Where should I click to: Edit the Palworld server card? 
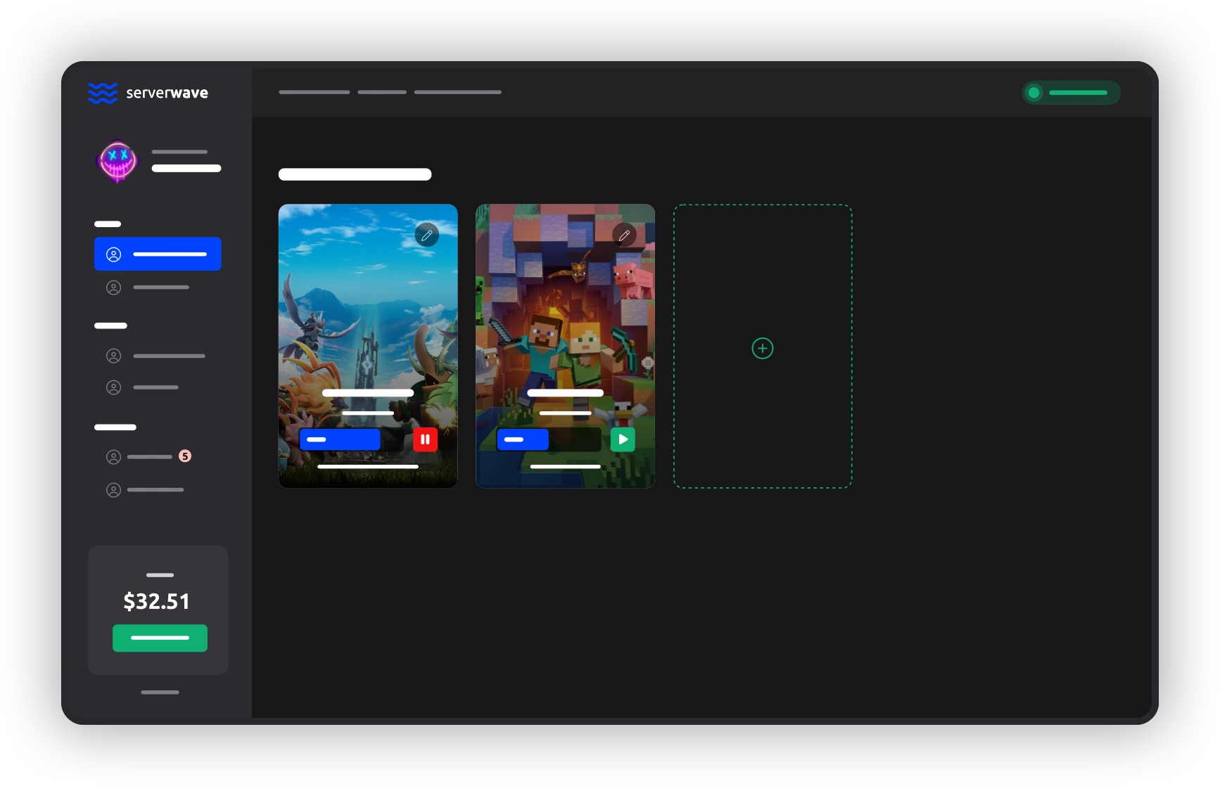(x=426, y=236)
